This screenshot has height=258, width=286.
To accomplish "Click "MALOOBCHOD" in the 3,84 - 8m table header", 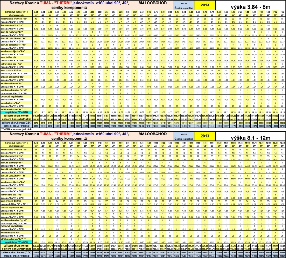I will coord(153,3).
